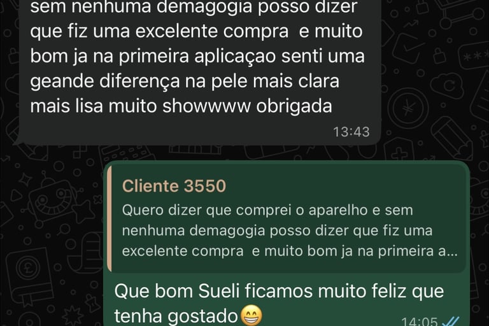This screenshot has height=326, width=489.
Task: Click empty wallpaper left of green bubble
Action: [53, 250]
